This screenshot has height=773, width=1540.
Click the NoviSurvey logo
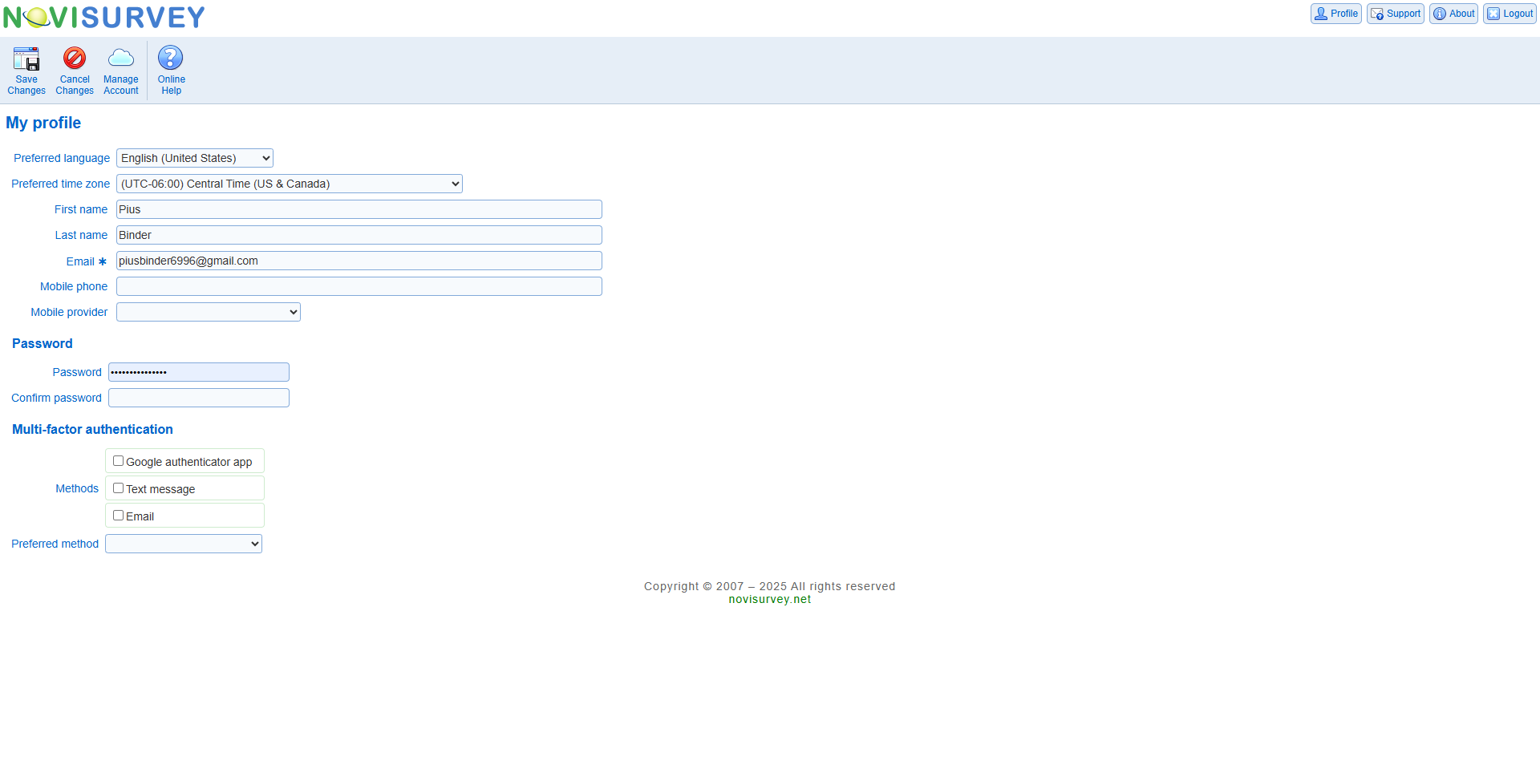point(104,18)
